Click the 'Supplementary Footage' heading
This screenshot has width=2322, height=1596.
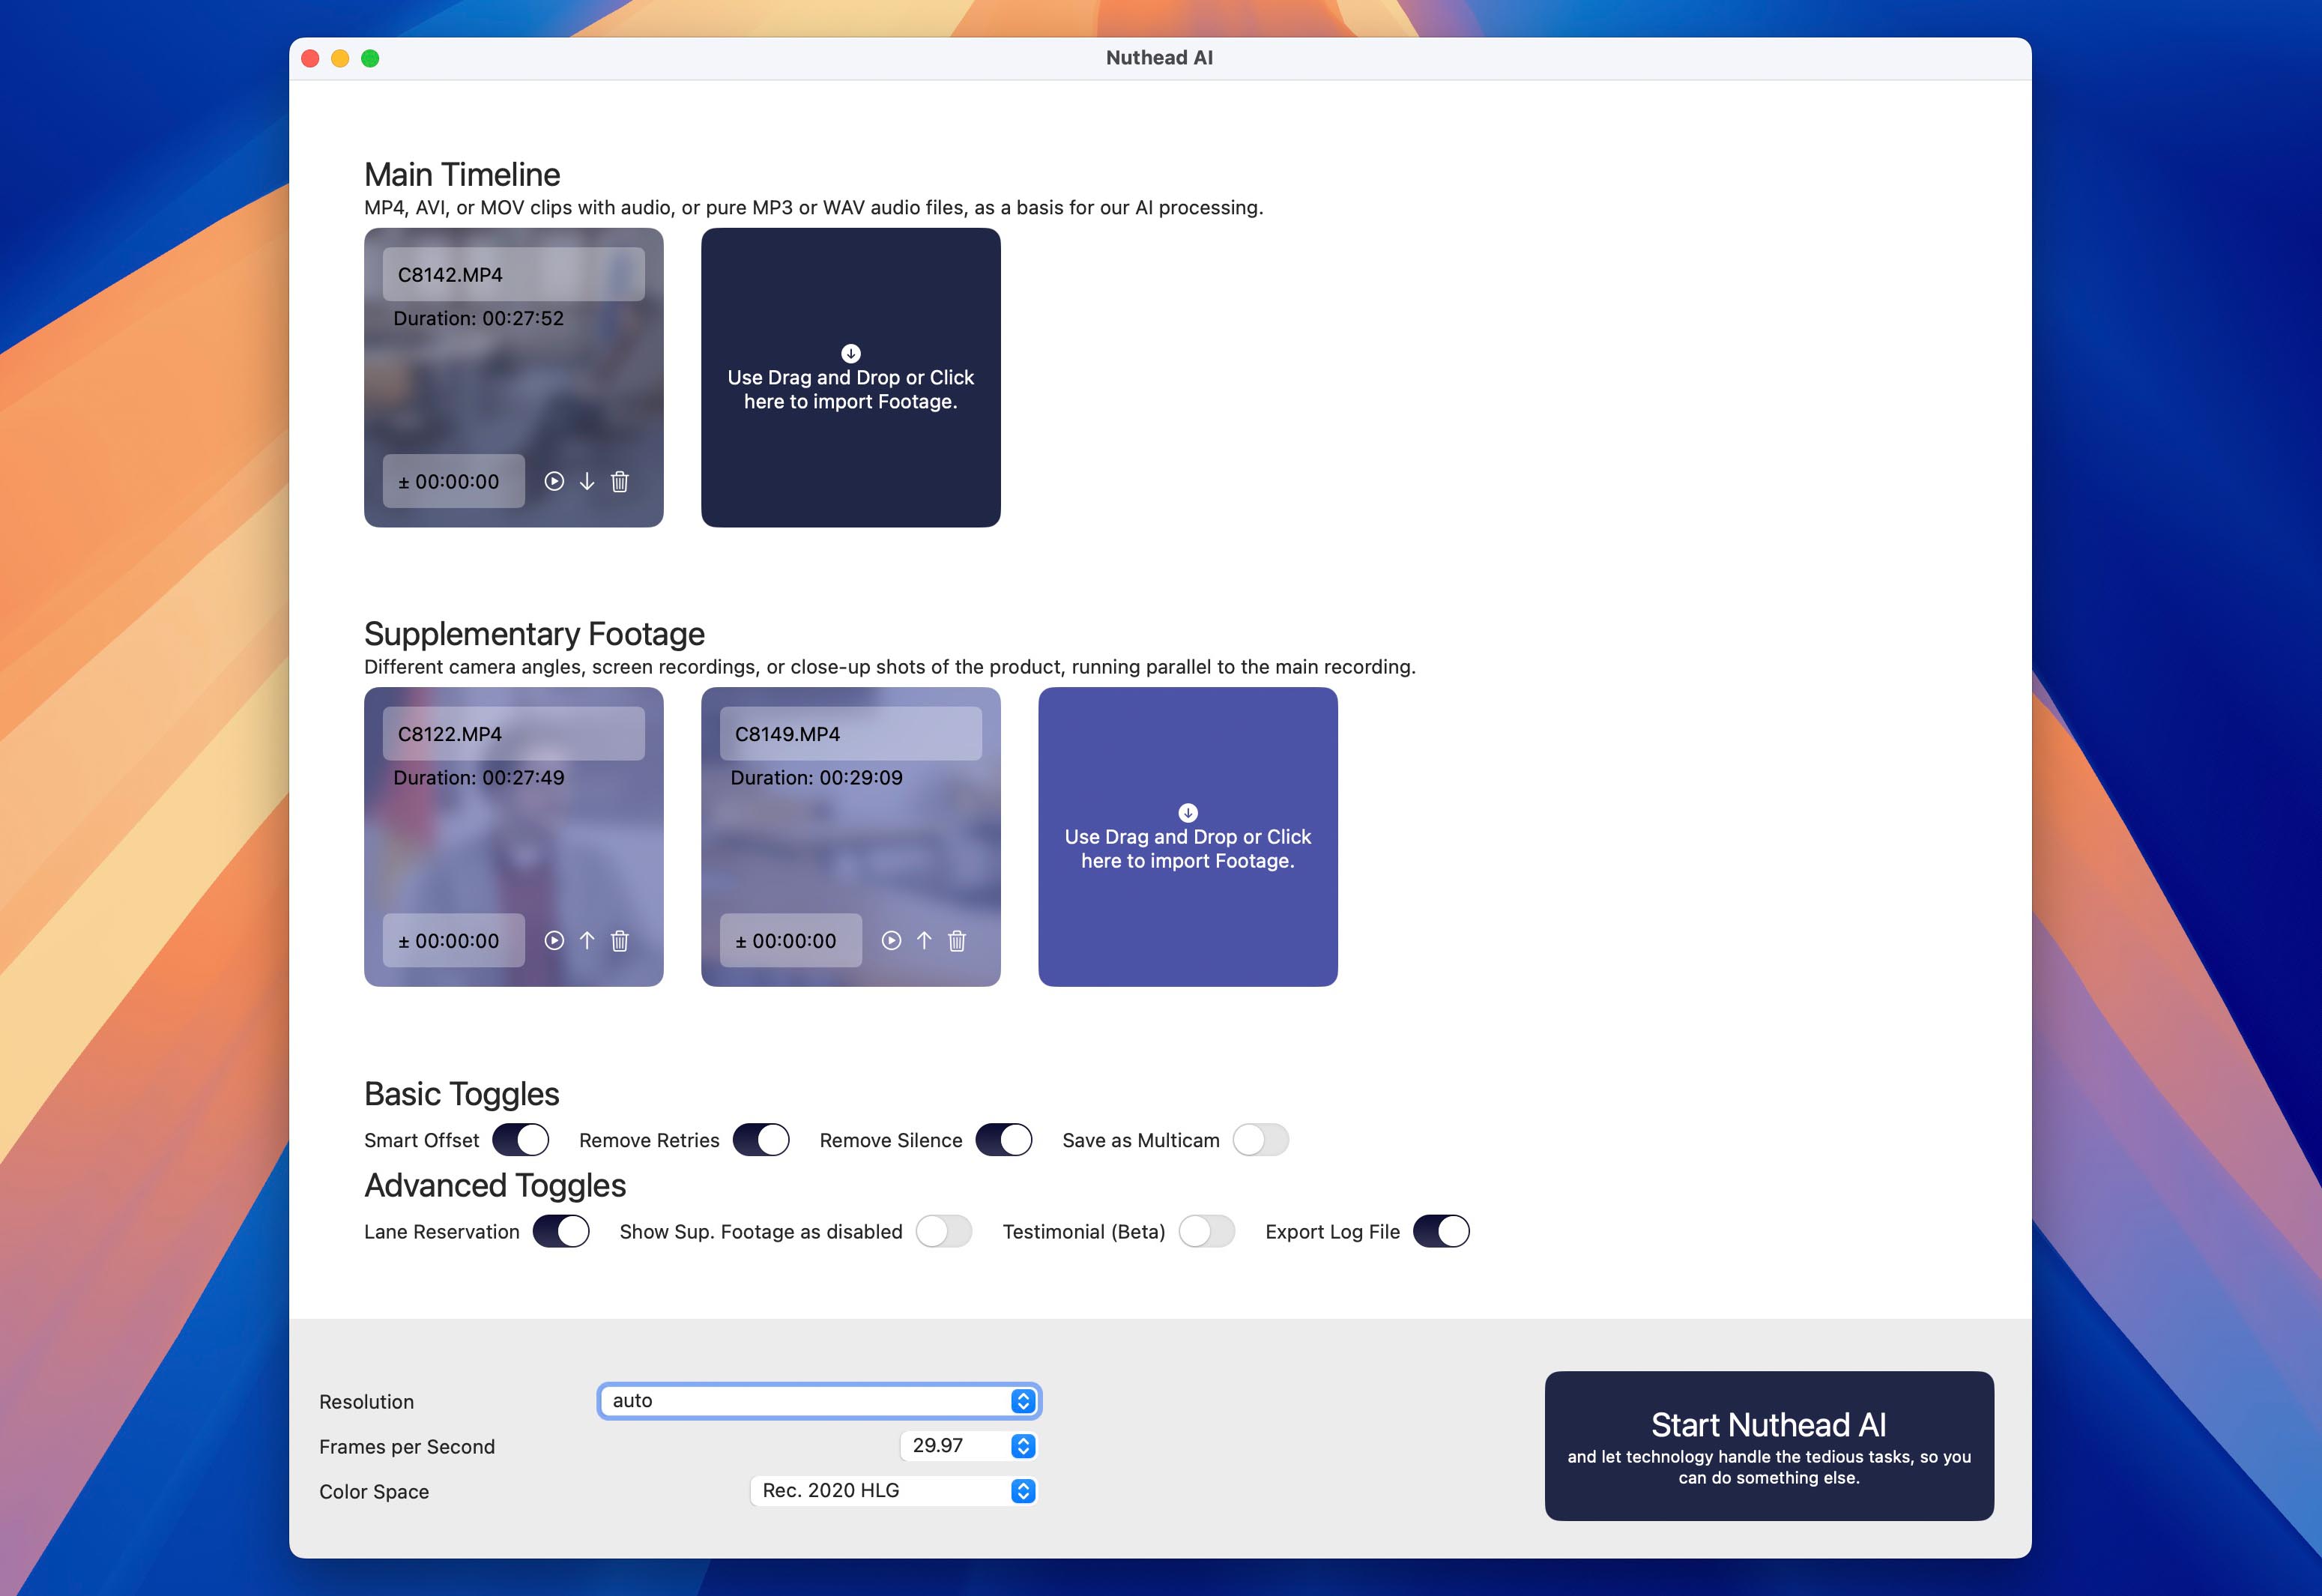click(x=535, y=634)
